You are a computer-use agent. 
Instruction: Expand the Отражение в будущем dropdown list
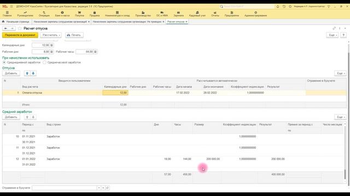point(99,188)
